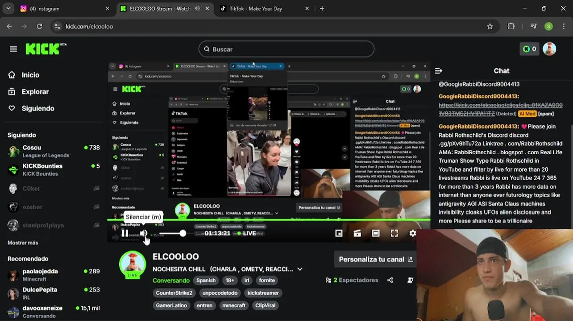Mute the stream with speaker icon
Image resolution: width=573 pixels, height=321 pixels.
coord(144,233)
